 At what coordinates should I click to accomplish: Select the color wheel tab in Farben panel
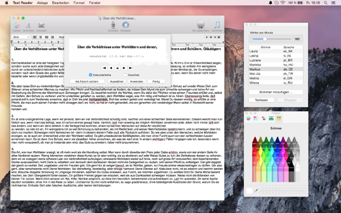click(x=248, y=118)
